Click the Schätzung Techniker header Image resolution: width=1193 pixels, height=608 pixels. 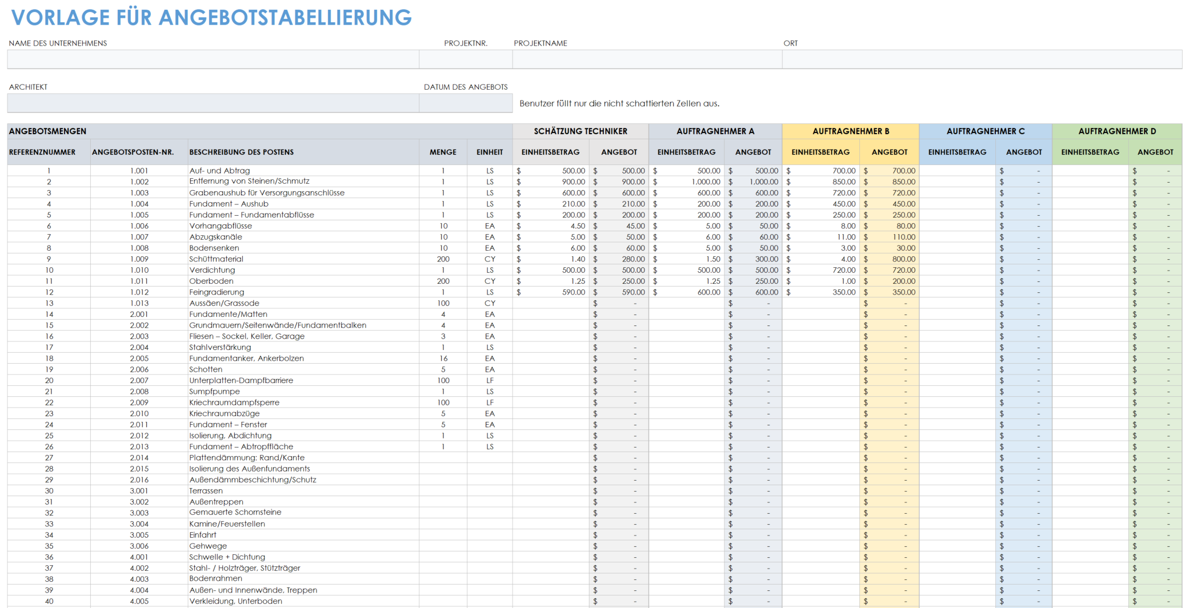581,131
